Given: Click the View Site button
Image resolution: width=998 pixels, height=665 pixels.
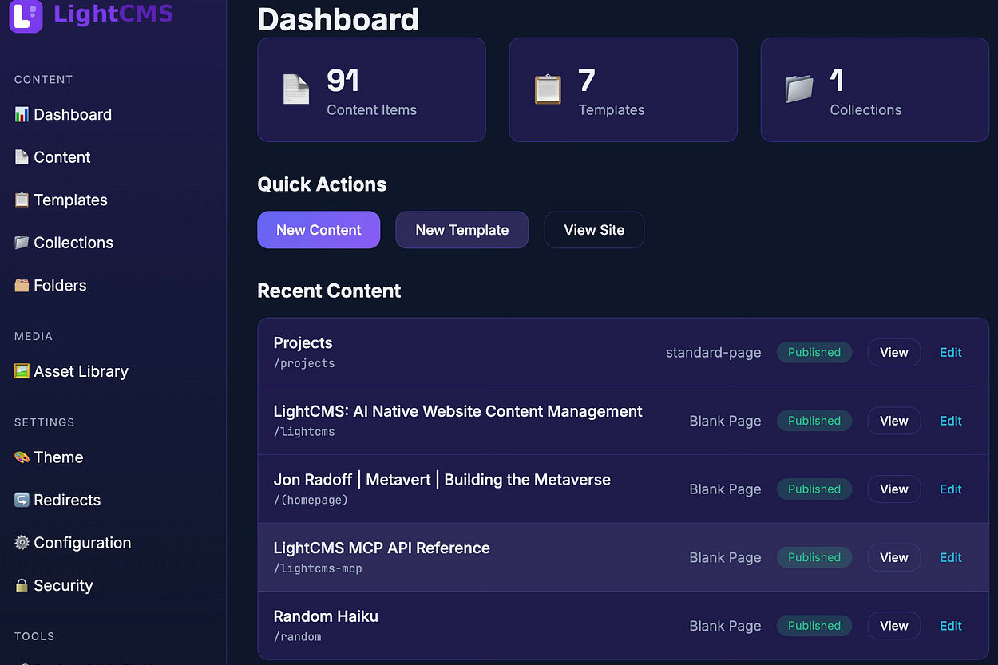Looking at the screenshot, I should [594, 230].
